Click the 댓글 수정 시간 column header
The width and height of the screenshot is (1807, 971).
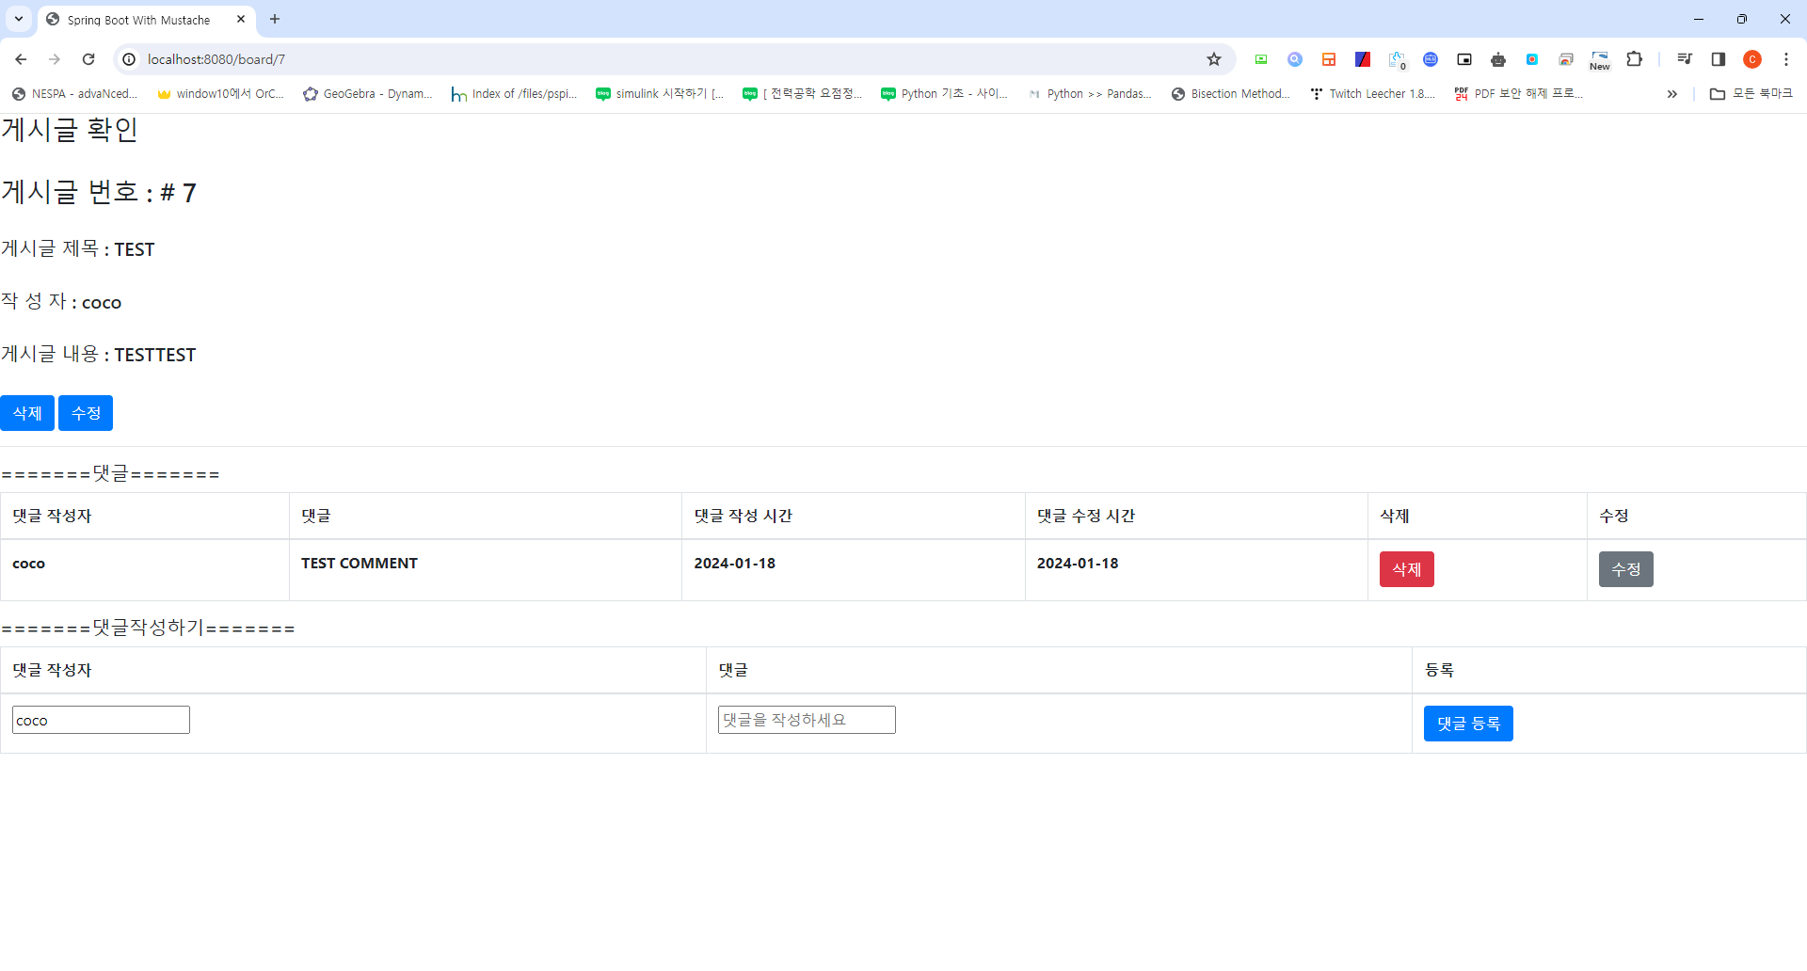[1086, 516]
